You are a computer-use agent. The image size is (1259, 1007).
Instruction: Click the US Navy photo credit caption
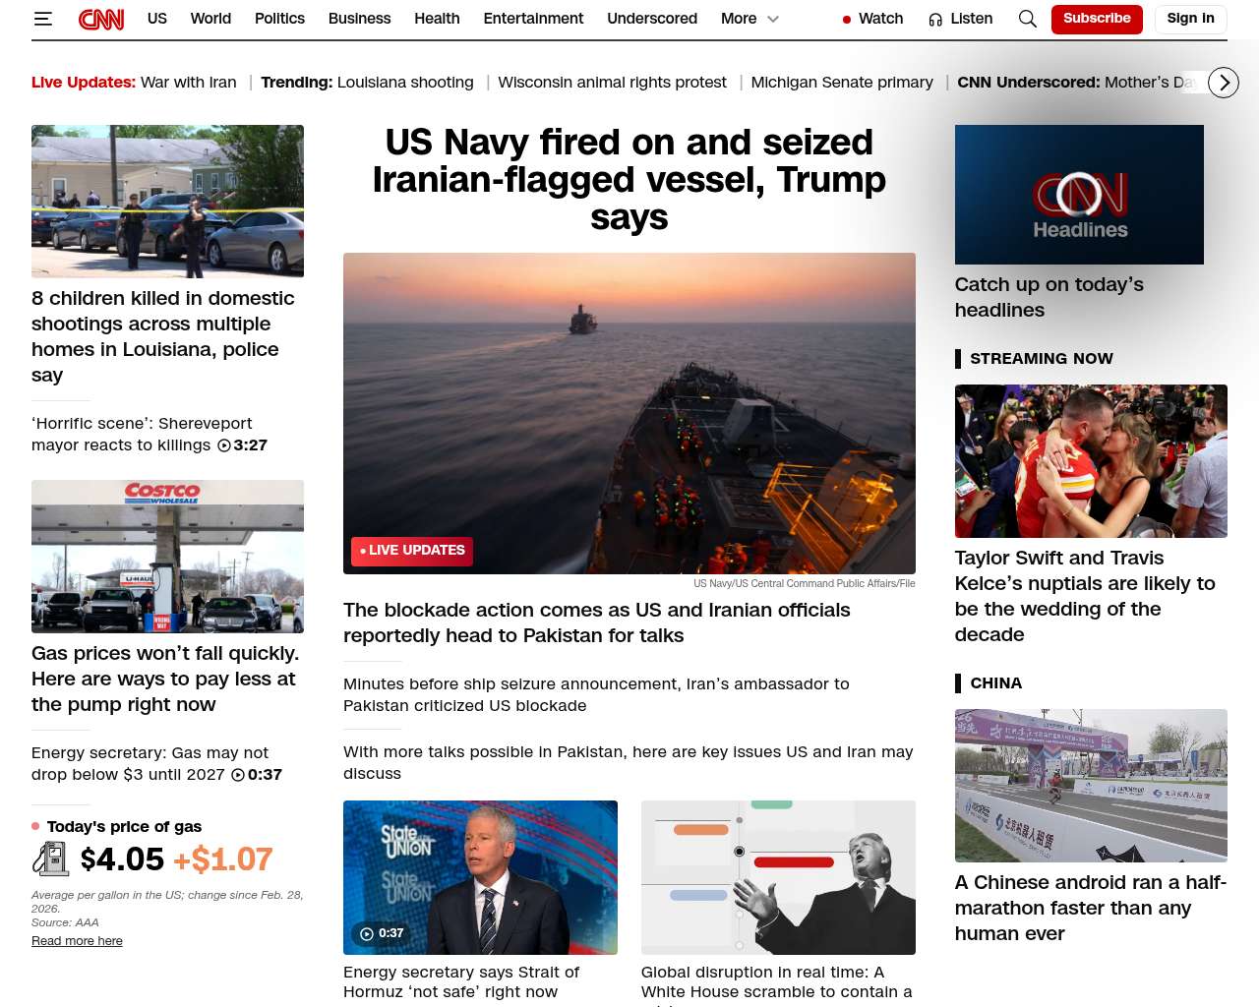(805, 584)
